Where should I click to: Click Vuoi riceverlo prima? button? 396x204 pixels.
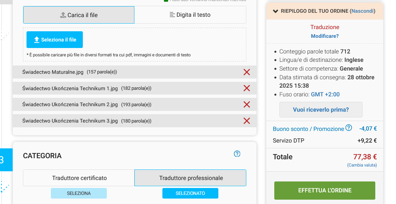click(321, 109)
